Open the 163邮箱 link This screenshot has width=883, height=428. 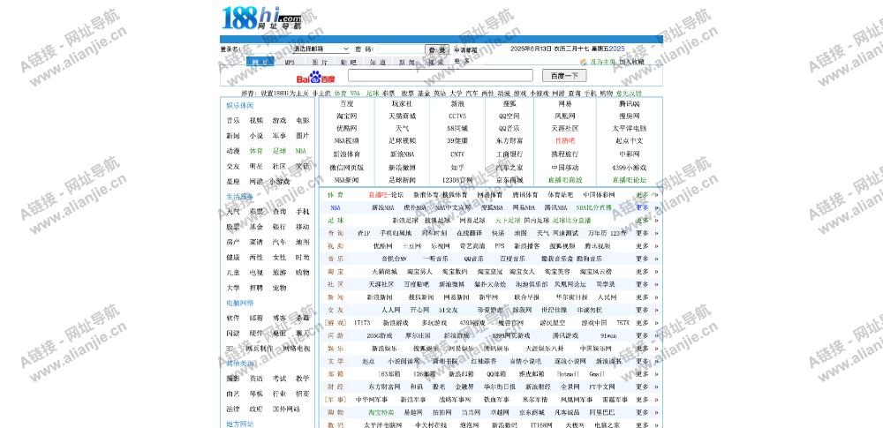389,374
